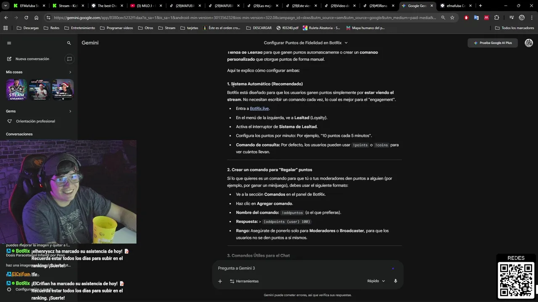Screen dimensions: 538x302
Task: Open the third Mis cosas thumbnail
Action: (x=63, y=90)
